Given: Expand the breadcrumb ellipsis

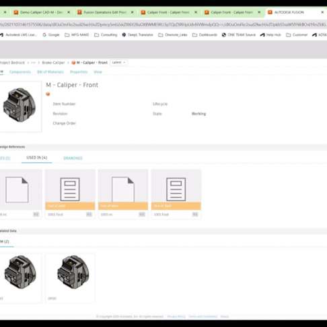Looking at the screenshot, I should (x=34, y=63).
